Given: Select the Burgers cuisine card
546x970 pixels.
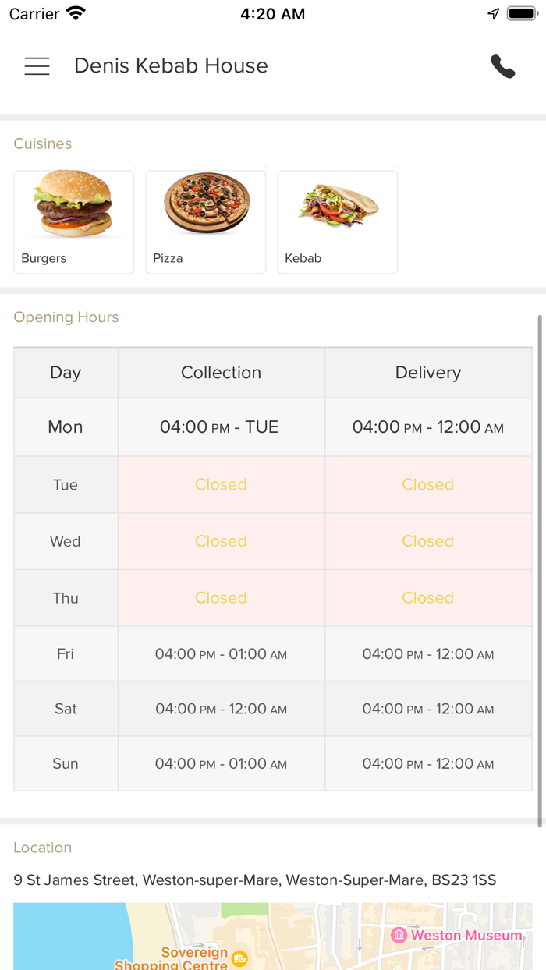Looking at the screenshot, I should [73, 221].
